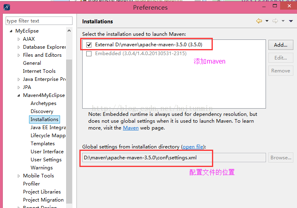The height and width of the screenshot is (208, 297).
Task: Select Project Libraries preference page
Action: pyautogui.click(x=42, y=192)
